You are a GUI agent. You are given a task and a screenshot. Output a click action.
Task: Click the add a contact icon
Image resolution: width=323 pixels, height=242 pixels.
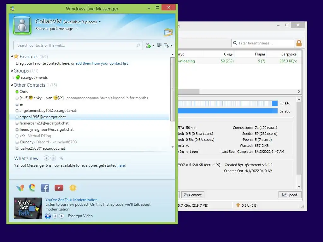click(148, 45)
